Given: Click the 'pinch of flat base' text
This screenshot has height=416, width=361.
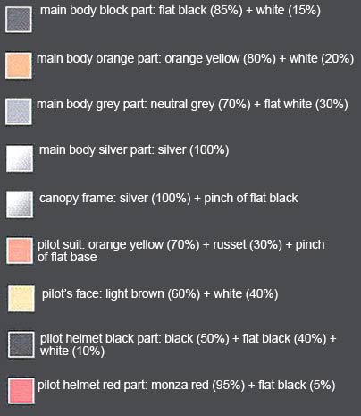Looking at the screenshot, I should [67, 257].
